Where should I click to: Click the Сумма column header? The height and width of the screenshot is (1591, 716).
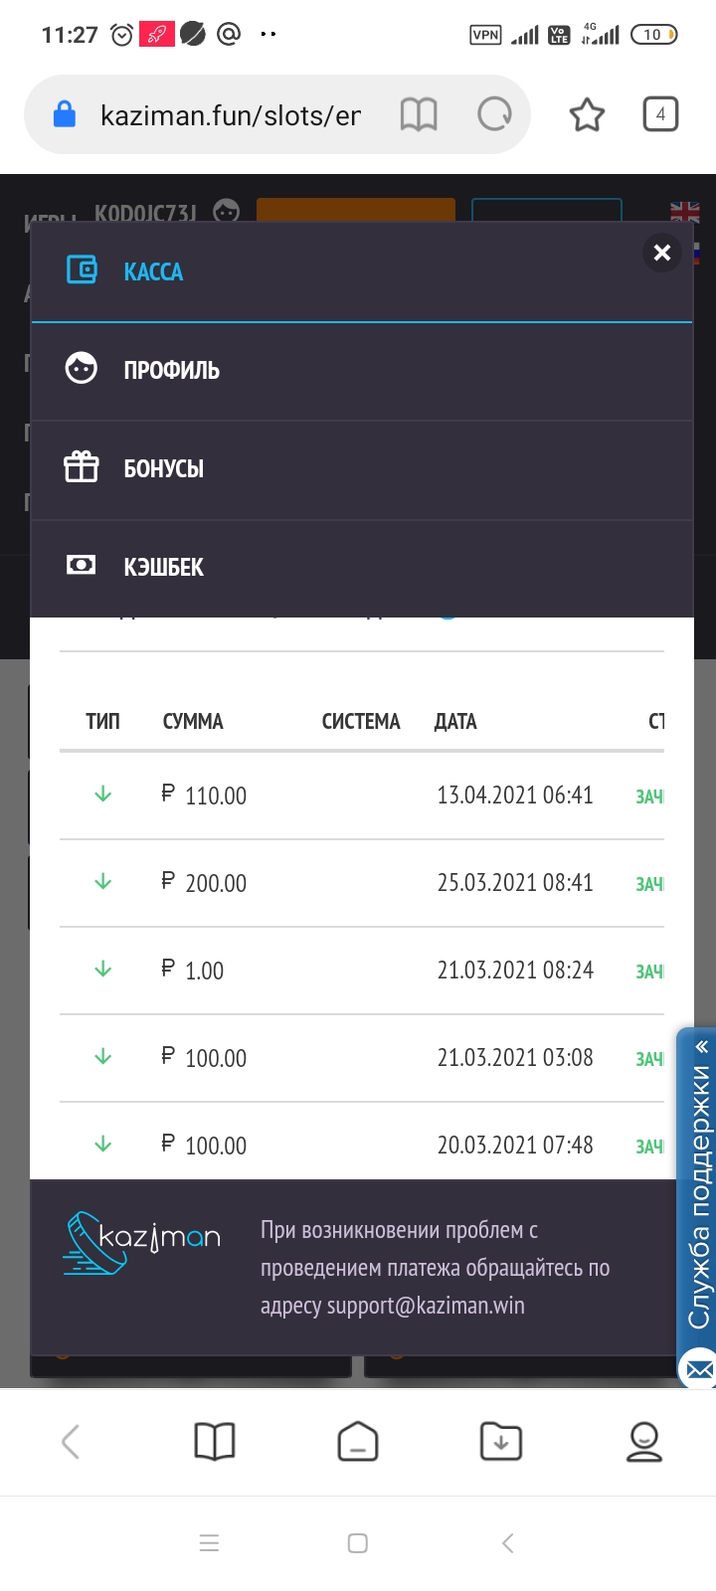[193, 722]
